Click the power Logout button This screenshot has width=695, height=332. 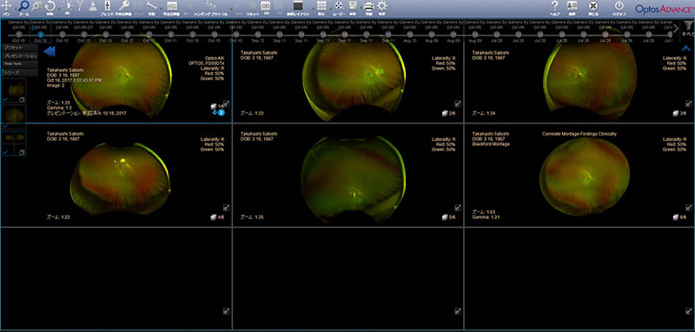pos(619,6)
